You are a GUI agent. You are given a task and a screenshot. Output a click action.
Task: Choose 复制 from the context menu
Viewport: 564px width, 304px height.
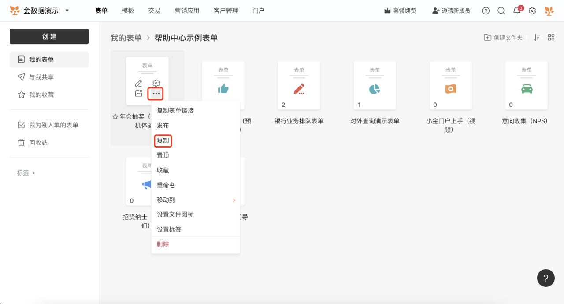[195, 141]
